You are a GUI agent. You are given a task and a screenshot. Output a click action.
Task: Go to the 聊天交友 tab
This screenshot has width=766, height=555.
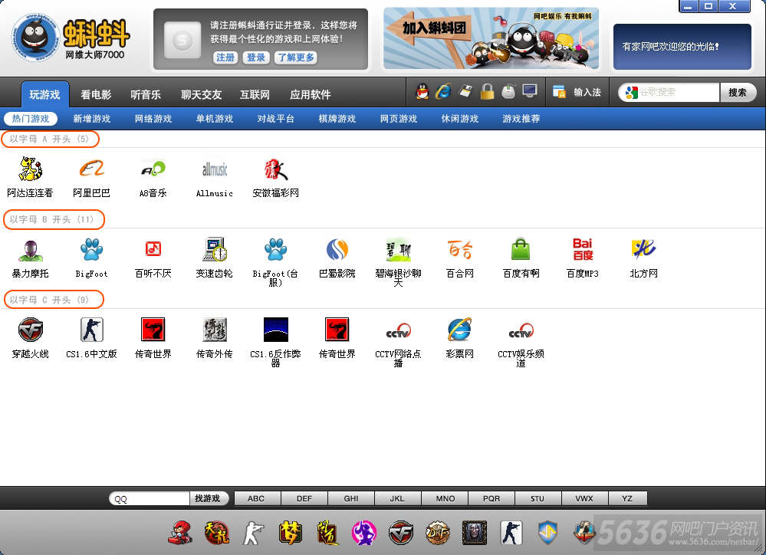201,94
